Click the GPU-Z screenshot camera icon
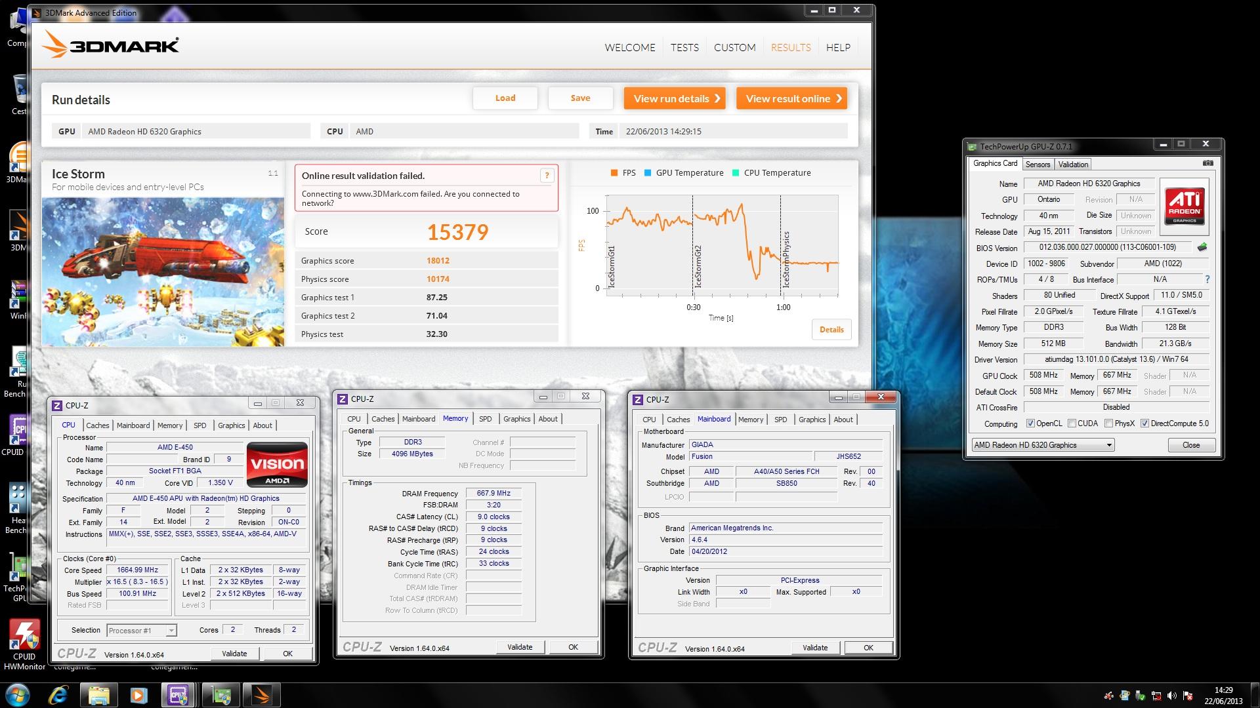Screen dimensions: 1260x708 [x=1207, y=163]
